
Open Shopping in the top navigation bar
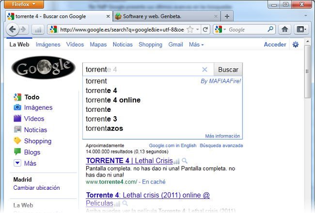tap(150, 45)
